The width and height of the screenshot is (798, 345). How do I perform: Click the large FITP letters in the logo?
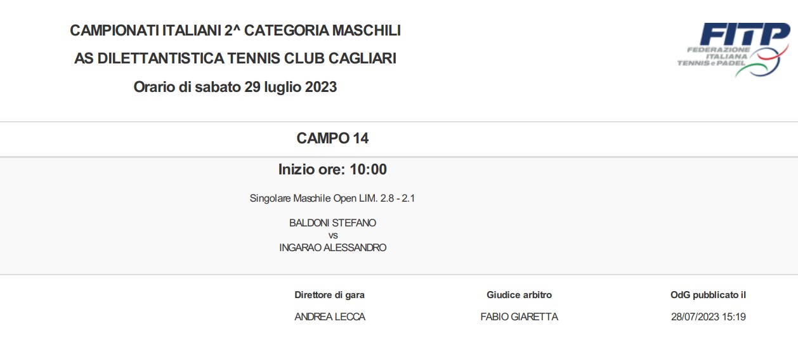(744, 34)
